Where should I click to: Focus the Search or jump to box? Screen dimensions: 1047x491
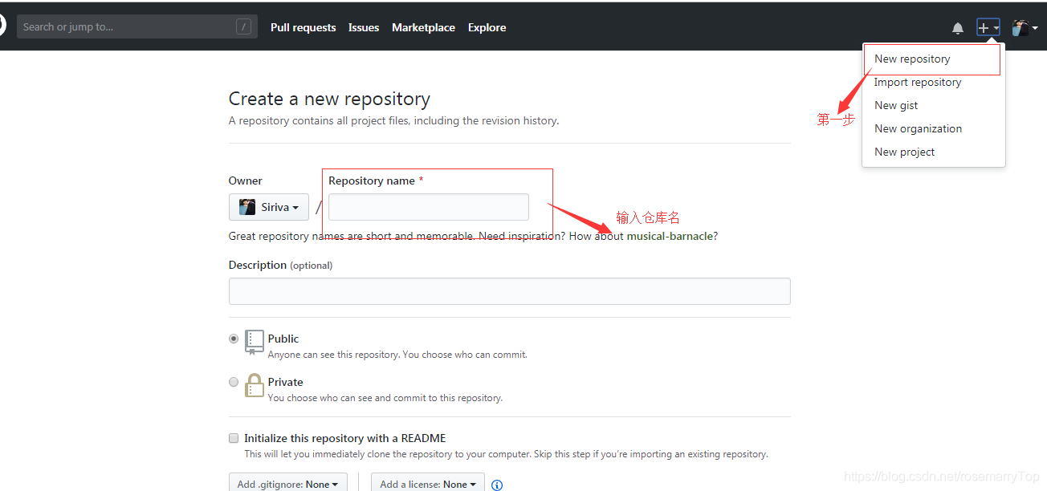tap(136, 26)
